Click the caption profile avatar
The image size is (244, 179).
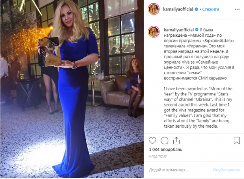[154, 32]
